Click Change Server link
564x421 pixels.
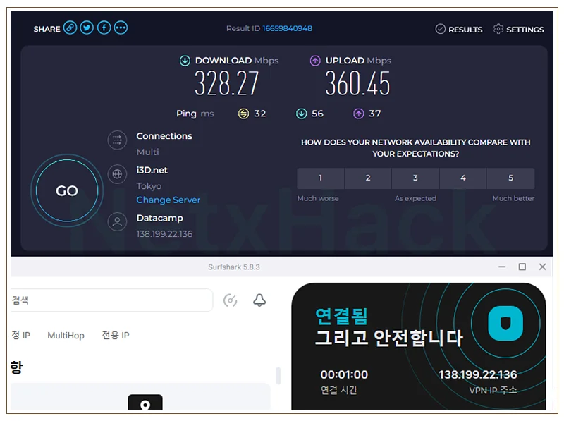tap(168, 200)
